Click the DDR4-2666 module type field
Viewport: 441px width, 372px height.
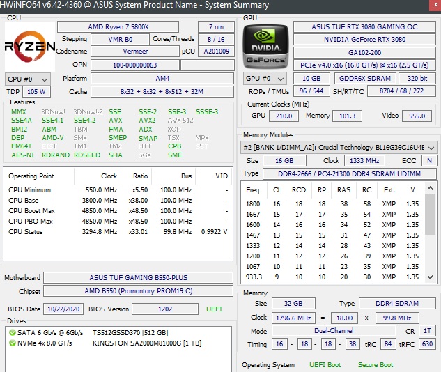tap(349, 173)
